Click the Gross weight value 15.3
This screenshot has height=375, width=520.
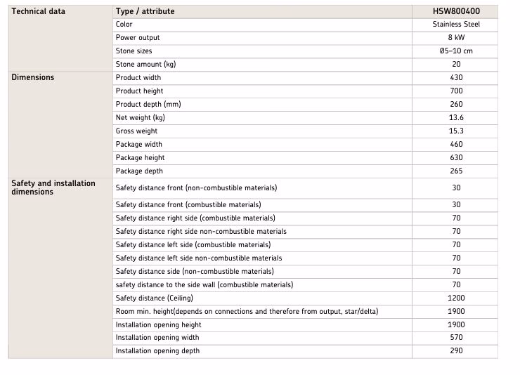pos(456,131)
